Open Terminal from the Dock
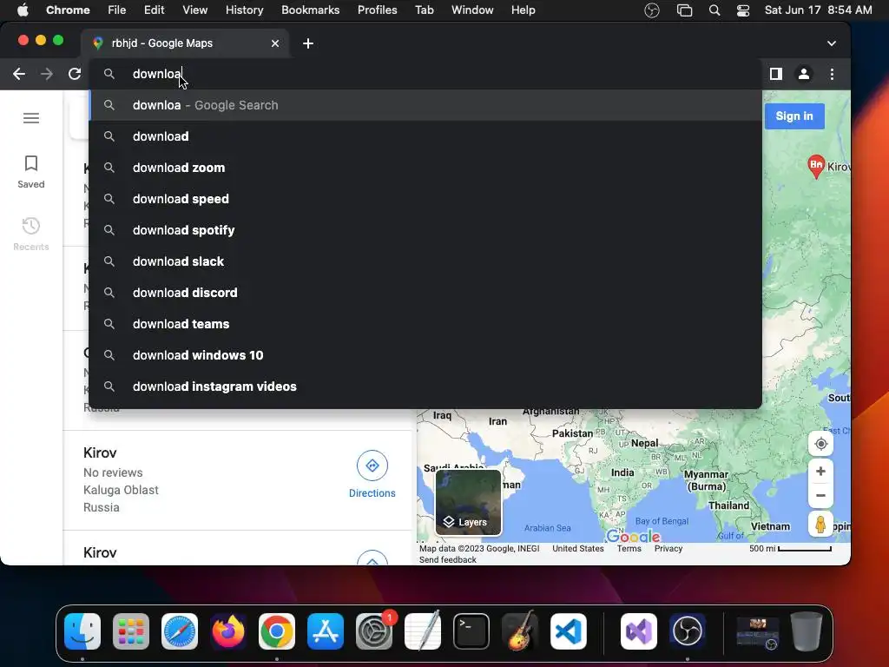The image size is (889, 667). [x=471, y=631]
